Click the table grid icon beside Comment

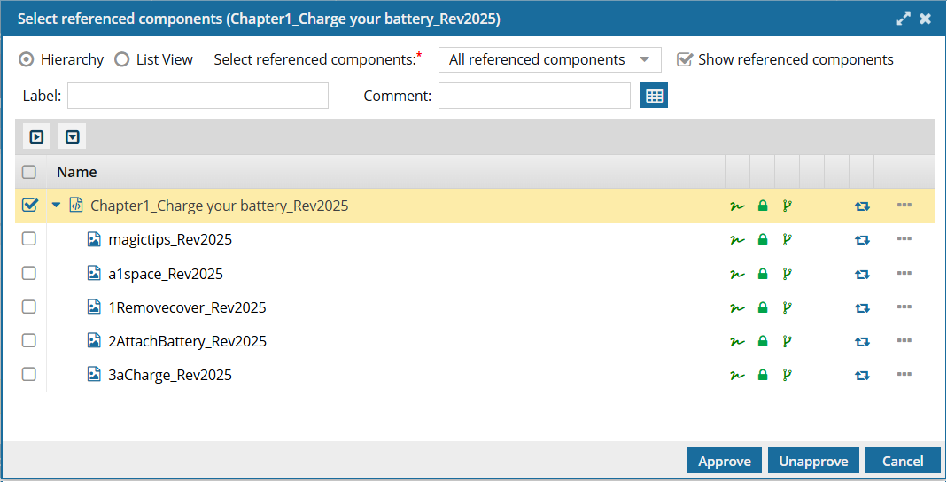(654, 96)
